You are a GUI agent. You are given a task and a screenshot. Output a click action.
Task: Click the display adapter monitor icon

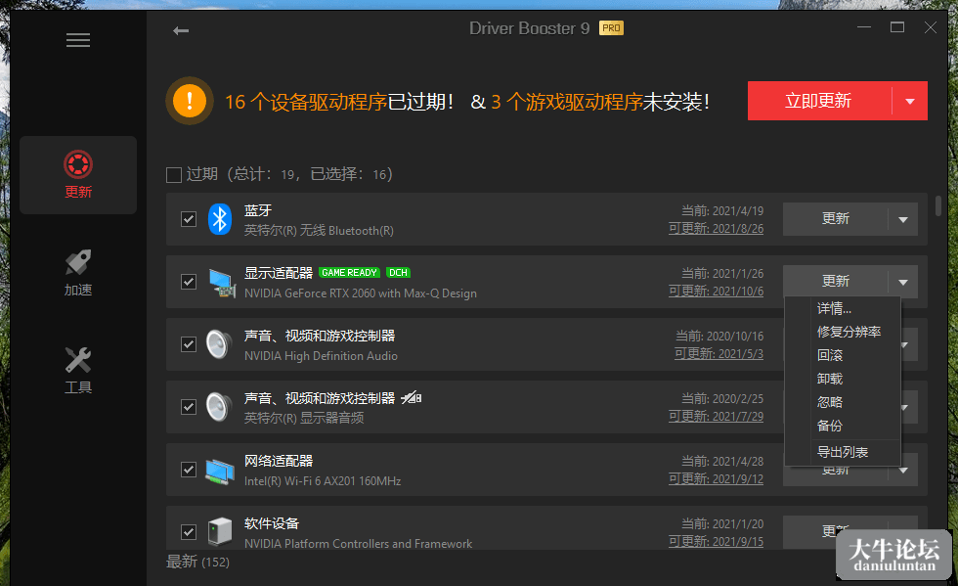221,282
